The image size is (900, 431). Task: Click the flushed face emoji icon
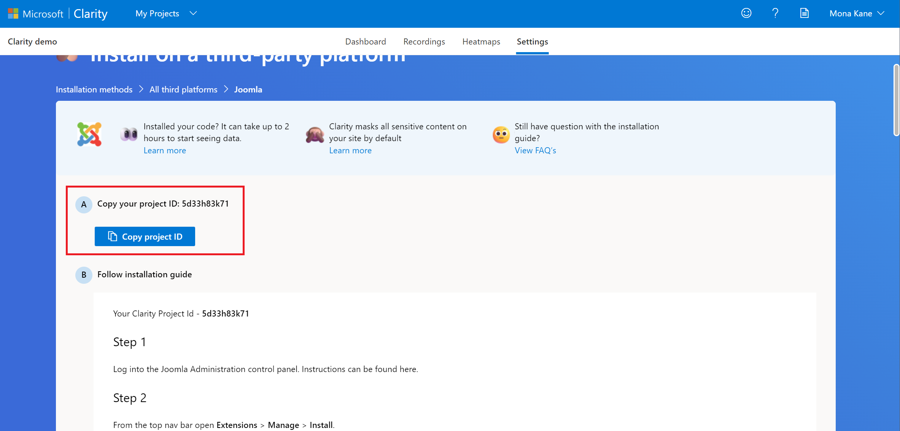pos(501,135)
